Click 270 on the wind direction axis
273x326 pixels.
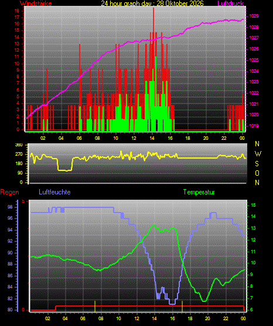(x=19, y=154)
